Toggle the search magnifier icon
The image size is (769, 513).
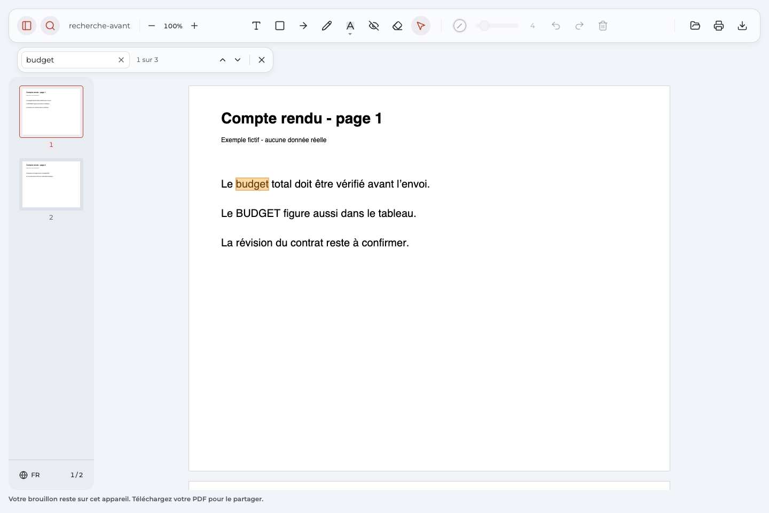coord(50,26)
